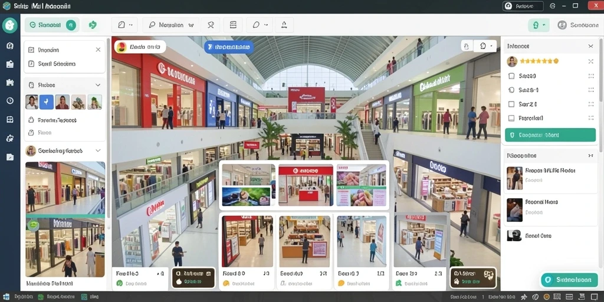Select the Sosil row in left panel
This screenshot has width=604, height=302.
click(65, 64)
